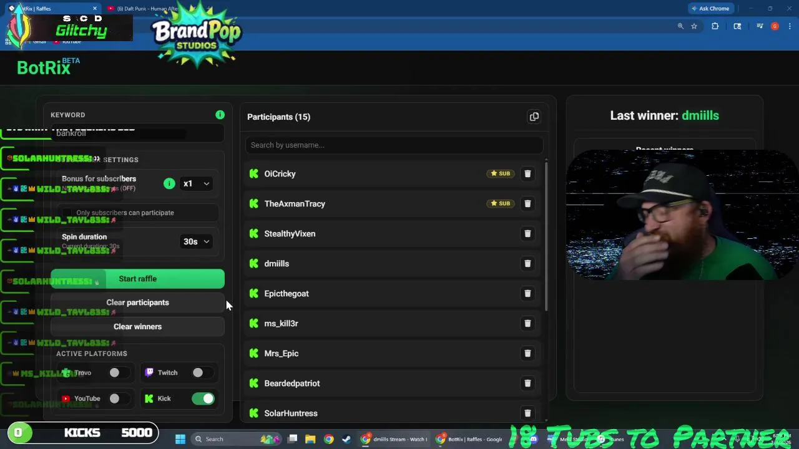Screen dimensions: 799x449
Task: Select the participant name Epicthegoat
Action: pyautogui.click(x=287, y=294)
